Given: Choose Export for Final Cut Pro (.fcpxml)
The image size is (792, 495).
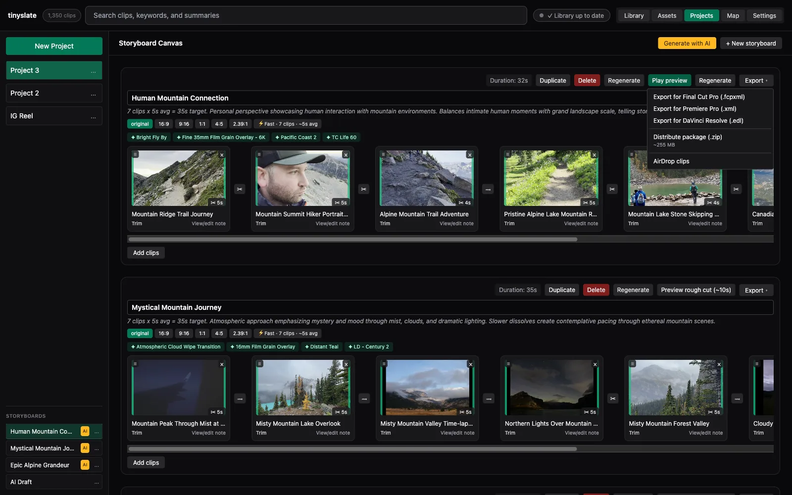Looking at the screenshot, I should tap(710, 97).
